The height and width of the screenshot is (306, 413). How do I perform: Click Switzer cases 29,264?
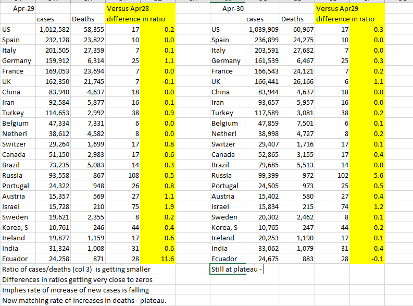[x=53, y=144]
